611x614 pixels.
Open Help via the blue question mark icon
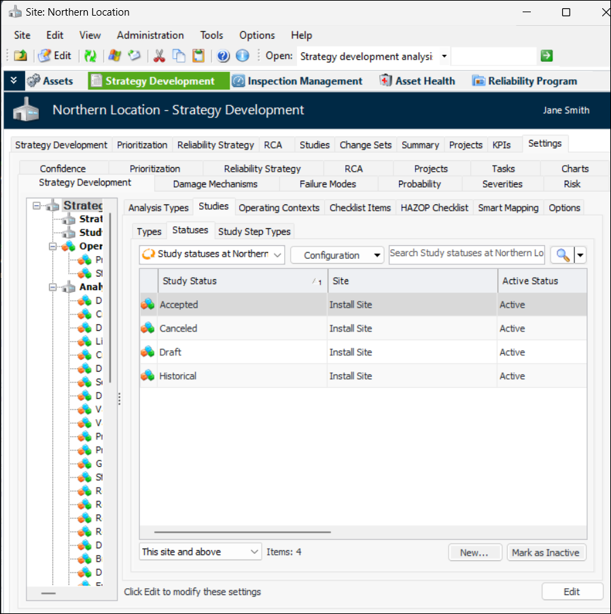[x=224, y=56]
